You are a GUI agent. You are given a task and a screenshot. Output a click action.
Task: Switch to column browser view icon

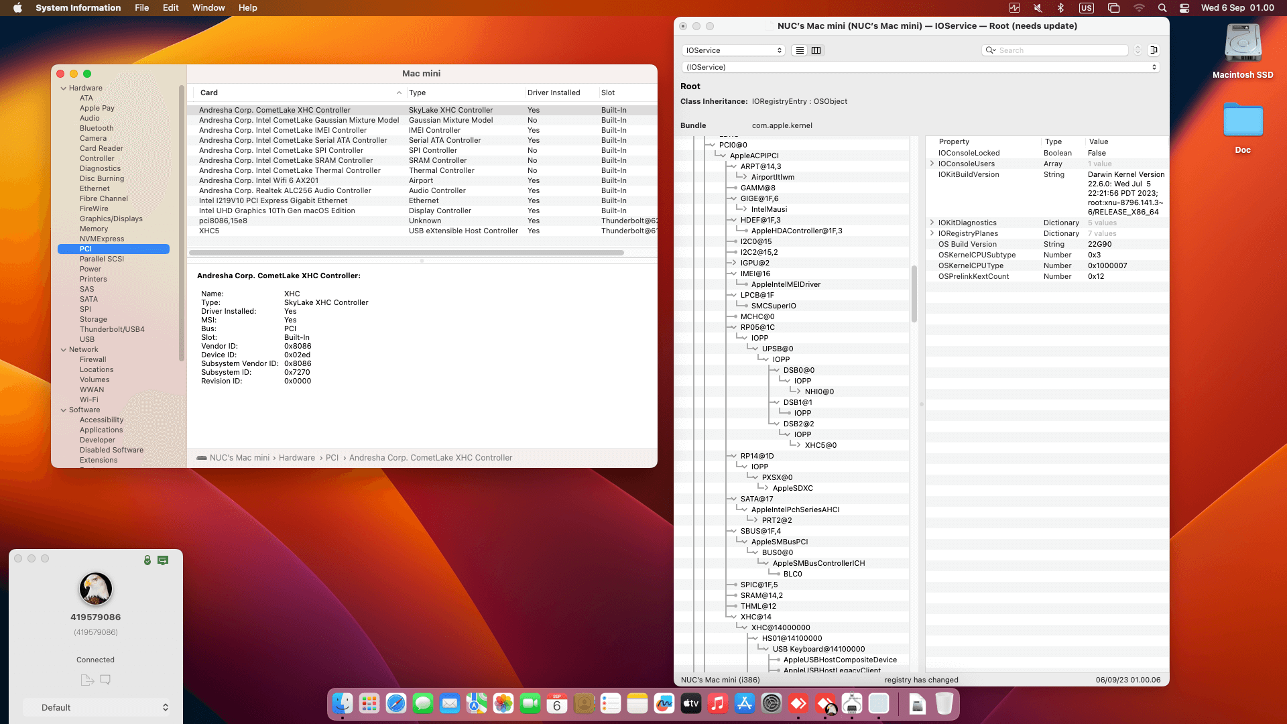point(816,50)
